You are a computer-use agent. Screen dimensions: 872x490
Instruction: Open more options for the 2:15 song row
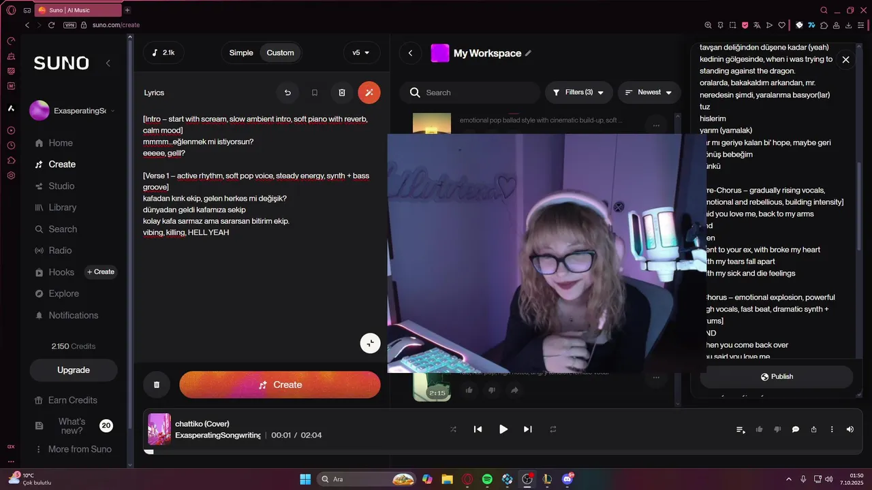point(656,377)
